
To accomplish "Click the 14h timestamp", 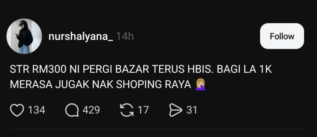I will 125,36.
